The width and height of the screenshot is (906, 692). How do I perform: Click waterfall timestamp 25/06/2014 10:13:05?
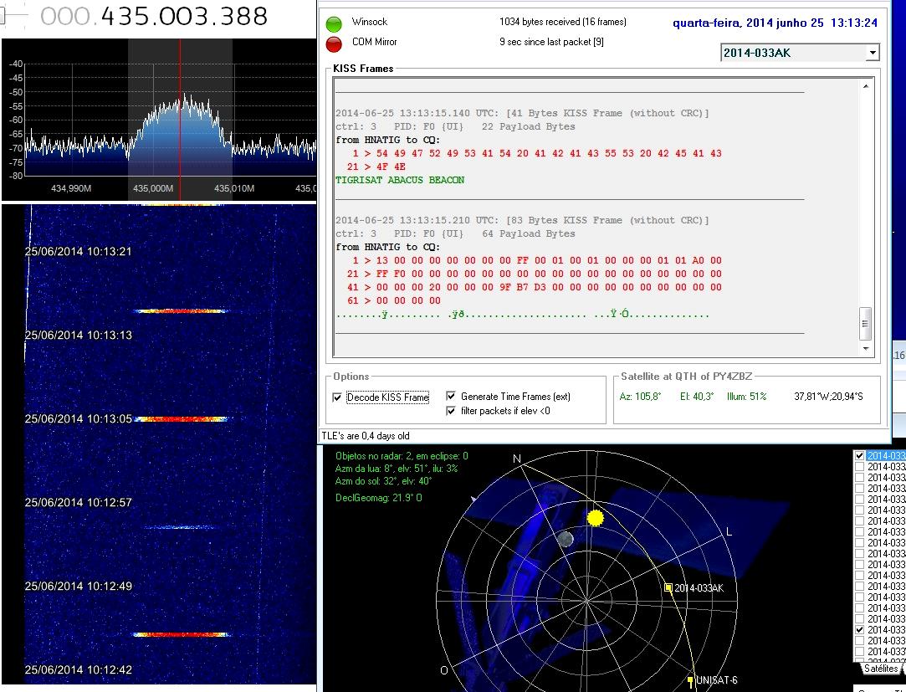point(78,418)
